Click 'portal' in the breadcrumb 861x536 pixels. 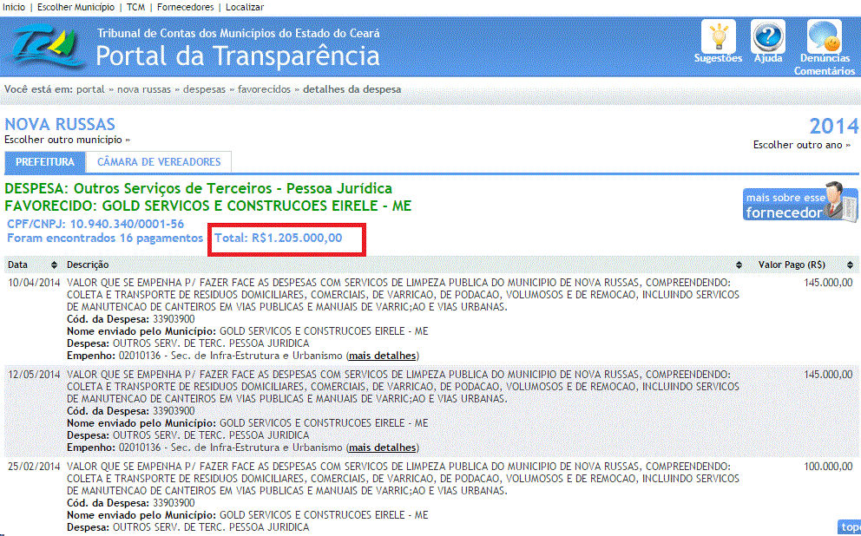90,89
